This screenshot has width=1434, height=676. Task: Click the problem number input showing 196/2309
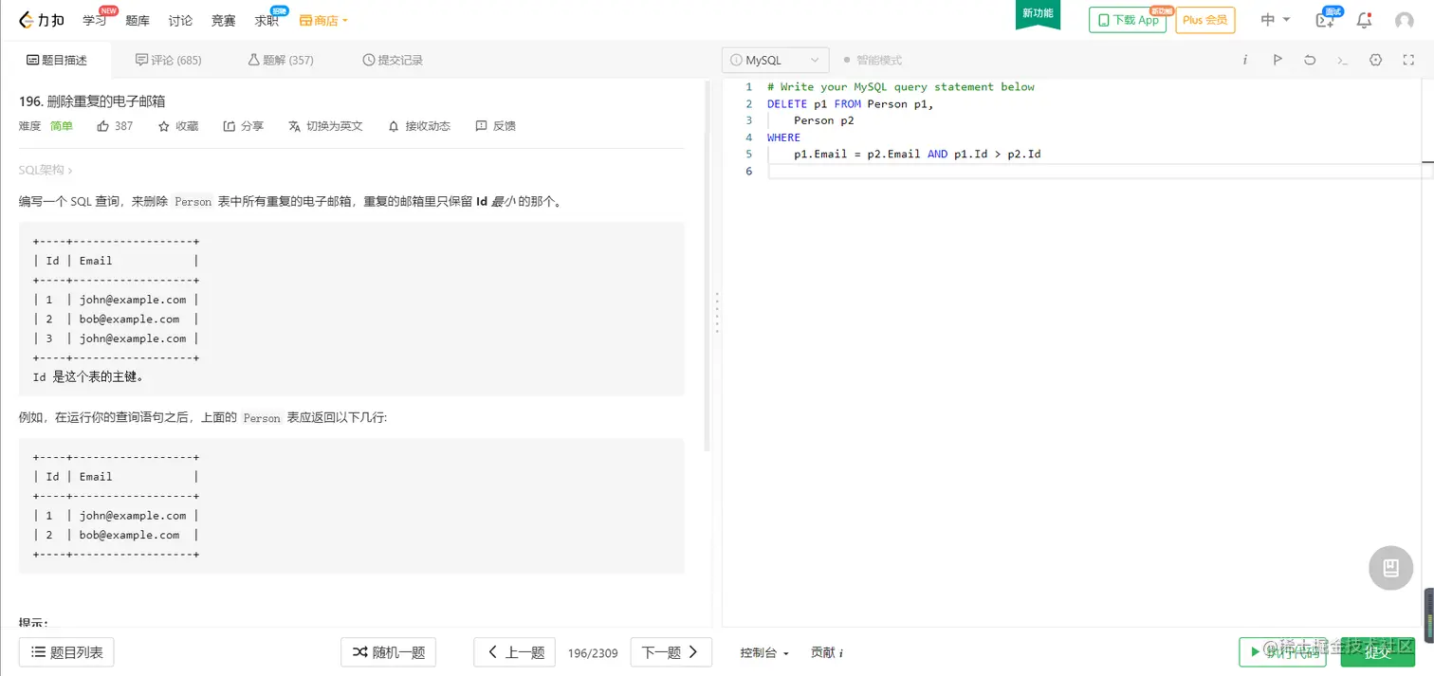(x=593, y=652)
